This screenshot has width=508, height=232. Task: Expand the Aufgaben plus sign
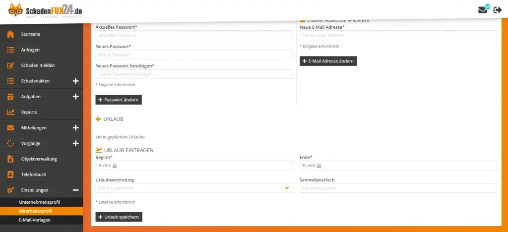tap(75, 97)
